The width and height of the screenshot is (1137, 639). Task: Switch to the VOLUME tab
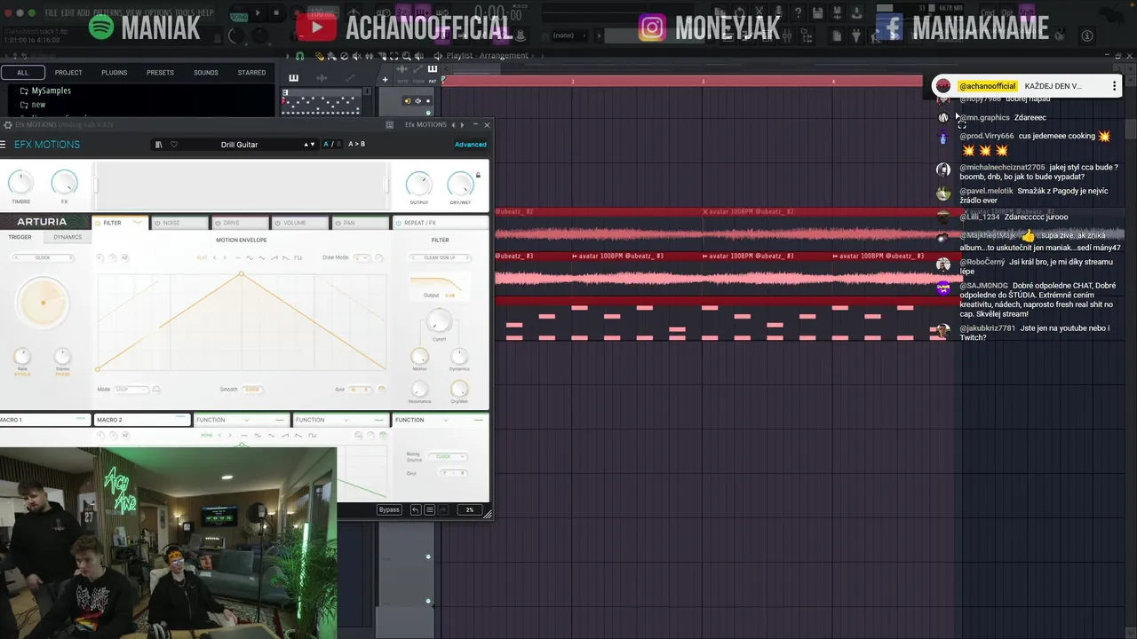pos(301,223)
